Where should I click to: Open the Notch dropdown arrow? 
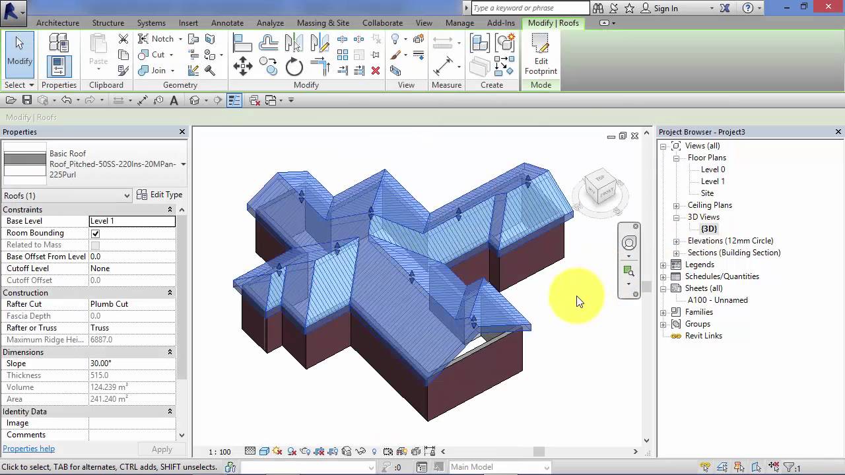tap(180, 39)
